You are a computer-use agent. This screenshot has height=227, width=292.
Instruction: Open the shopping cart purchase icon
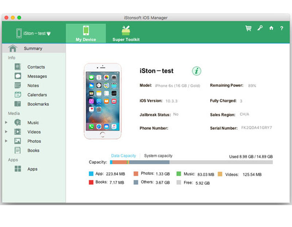pos(248,28)
